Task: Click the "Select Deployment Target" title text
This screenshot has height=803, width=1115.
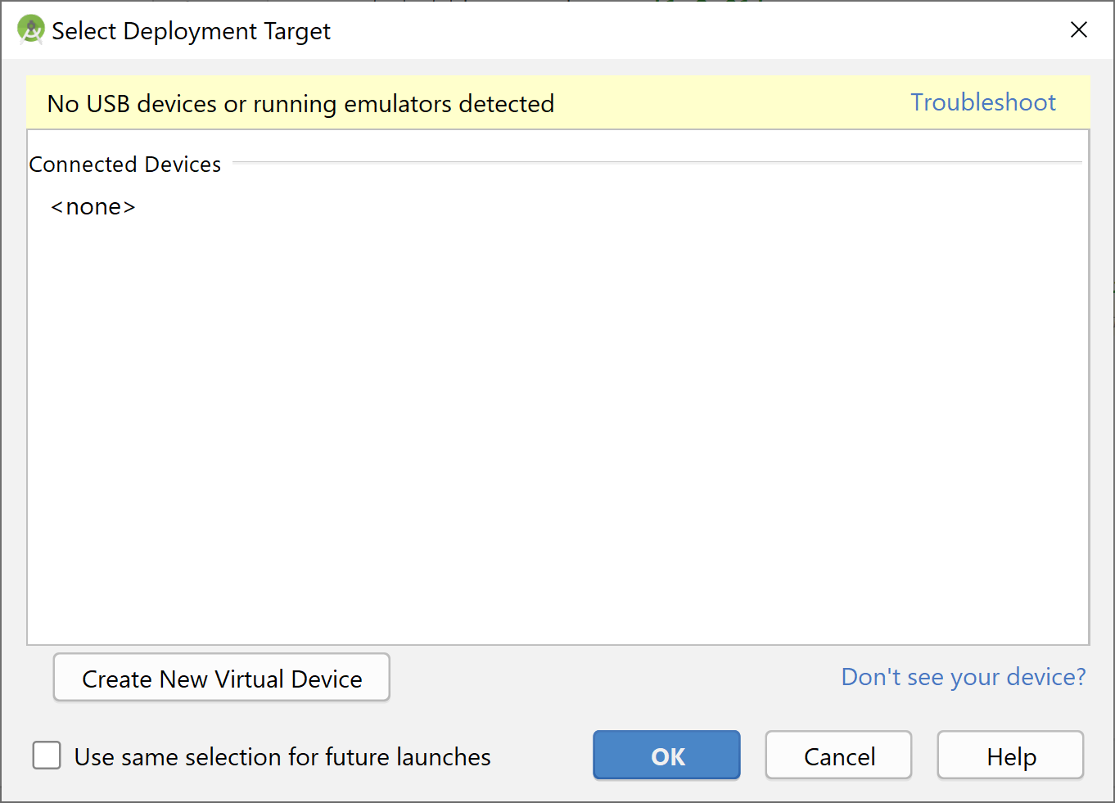Action: (191, 31)
